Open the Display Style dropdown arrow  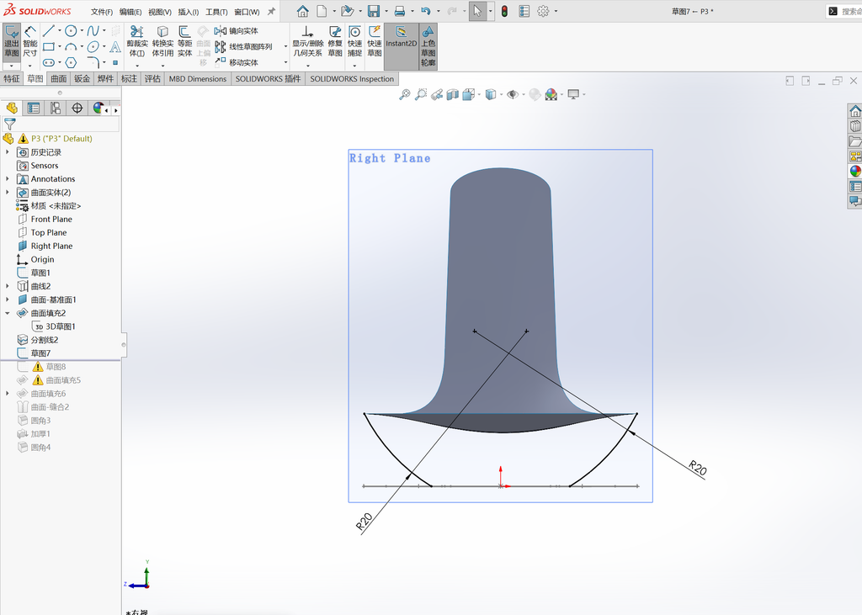501,94
